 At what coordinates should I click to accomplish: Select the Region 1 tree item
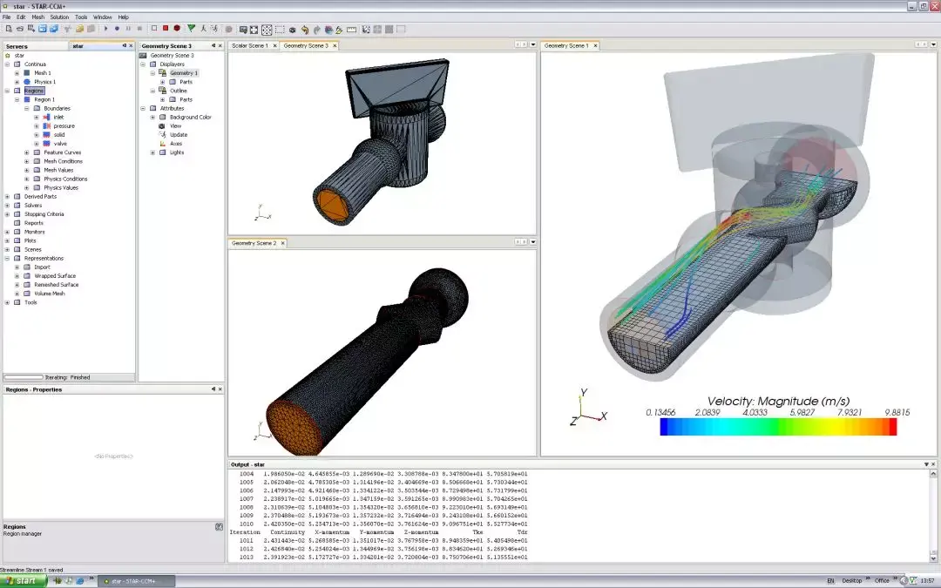(x=44, y=99)
